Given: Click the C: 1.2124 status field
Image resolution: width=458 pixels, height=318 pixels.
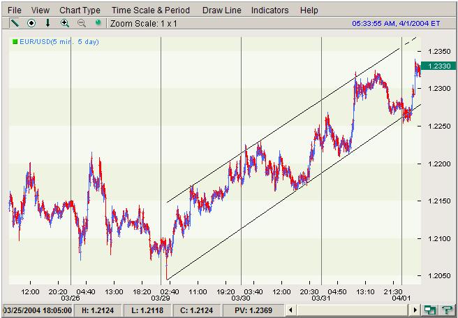Looking at the screenshot, I should (197, 310).
